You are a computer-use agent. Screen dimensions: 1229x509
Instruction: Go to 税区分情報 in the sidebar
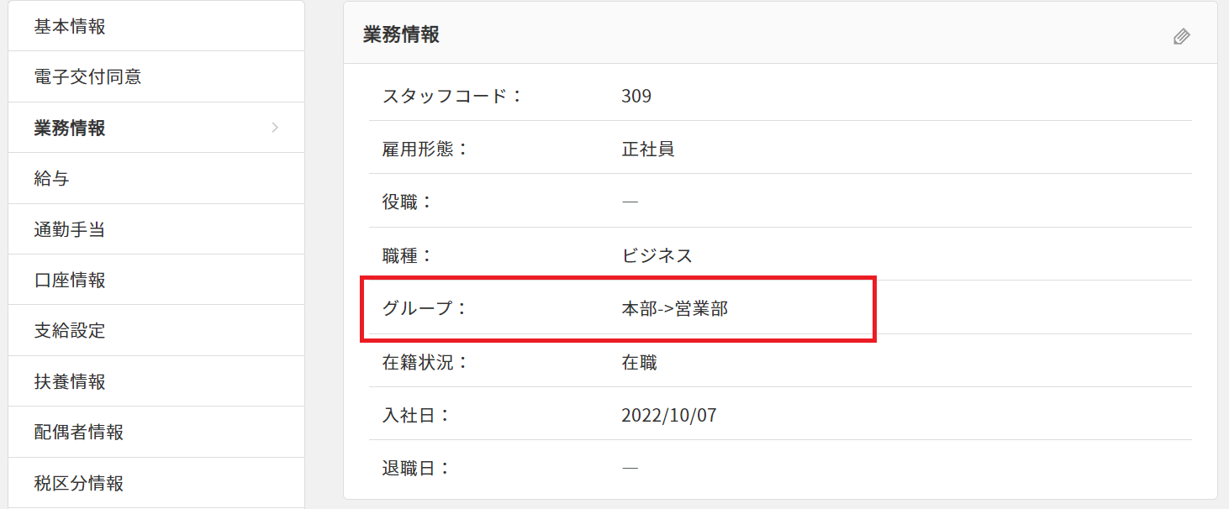click(x=79, y=483)
